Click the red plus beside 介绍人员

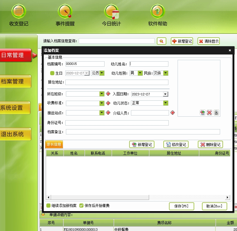[173, 113]
